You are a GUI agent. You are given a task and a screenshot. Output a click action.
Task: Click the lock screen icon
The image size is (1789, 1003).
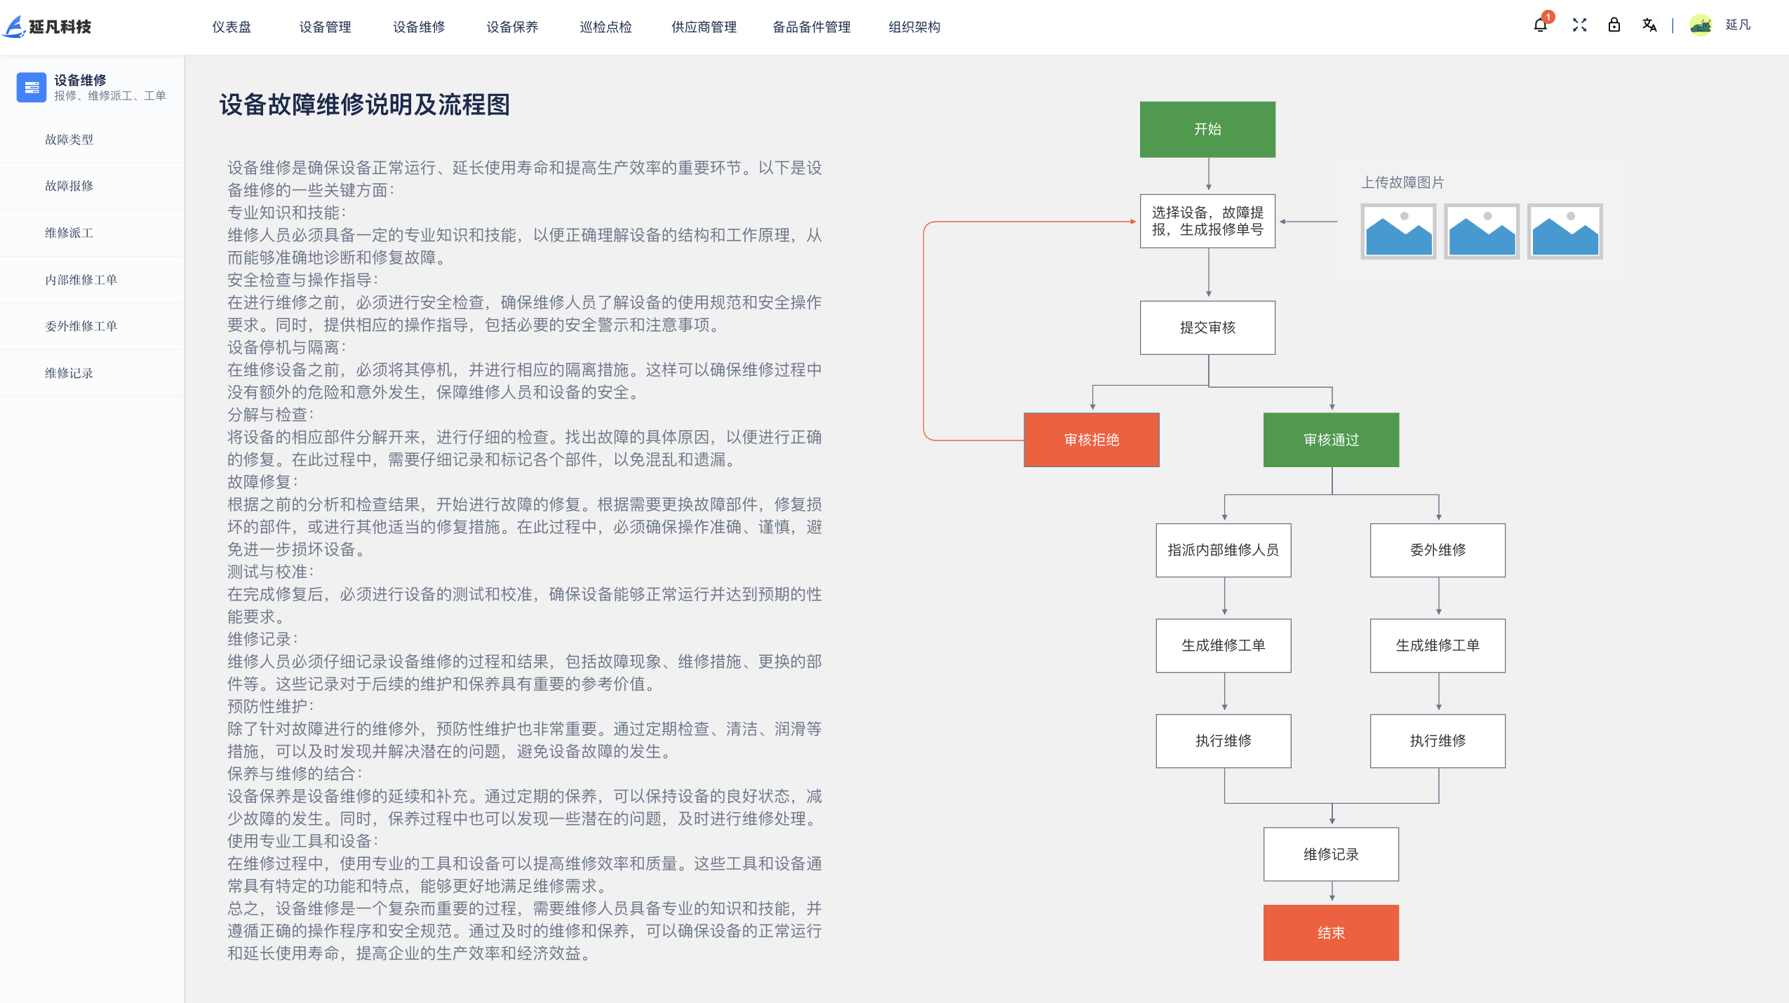(x=1614, y=25)
